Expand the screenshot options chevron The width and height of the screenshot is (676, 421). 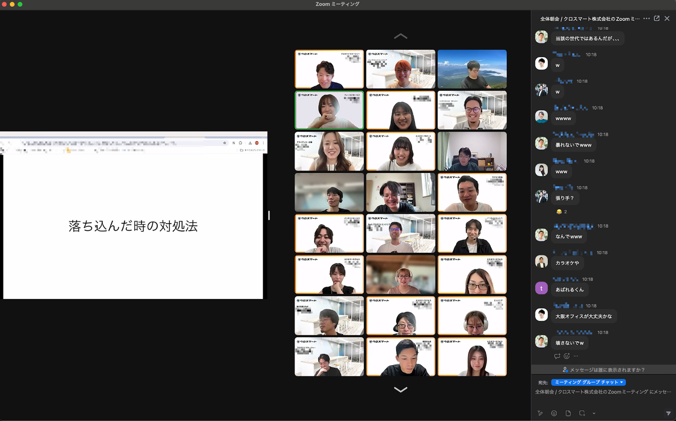tap(594, 413)
